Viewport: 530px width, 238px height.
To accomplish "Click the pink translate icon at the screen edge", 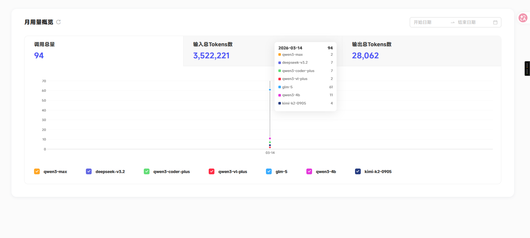I will [523, 18].
